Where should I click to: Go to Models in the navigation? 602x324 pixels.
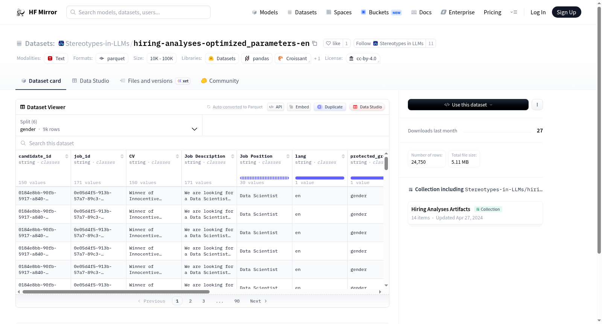pos(265,12)
